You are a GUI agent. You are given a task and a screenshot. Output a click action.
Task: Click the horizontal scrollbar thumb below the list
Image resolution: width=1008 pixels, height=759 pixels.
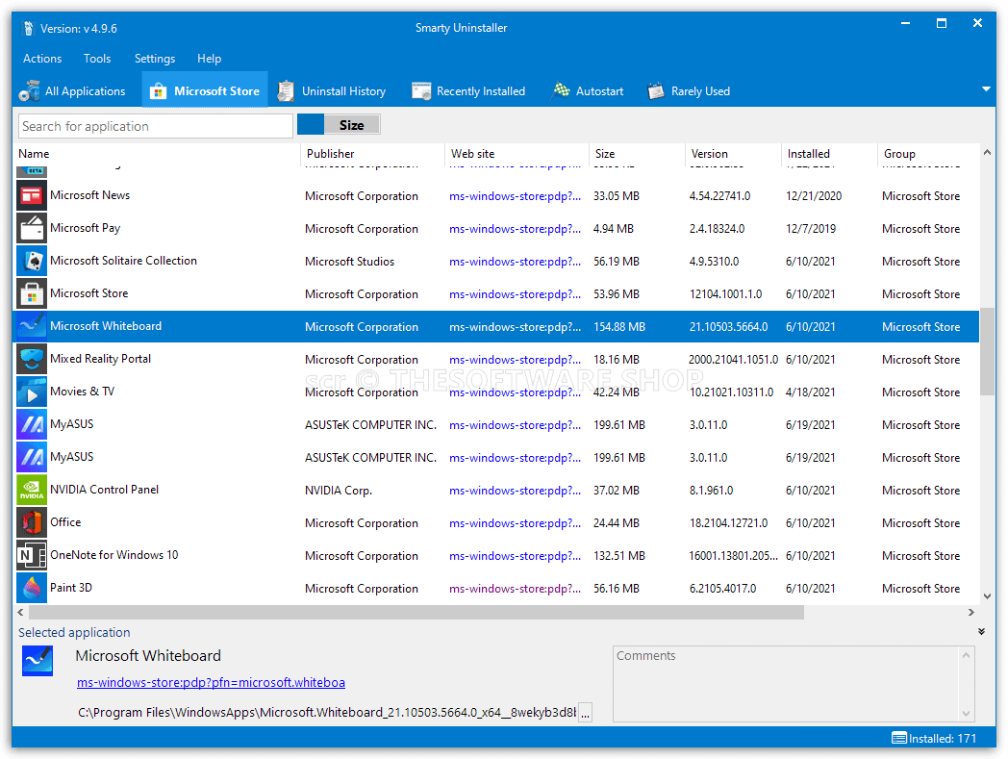coord(416,613)
